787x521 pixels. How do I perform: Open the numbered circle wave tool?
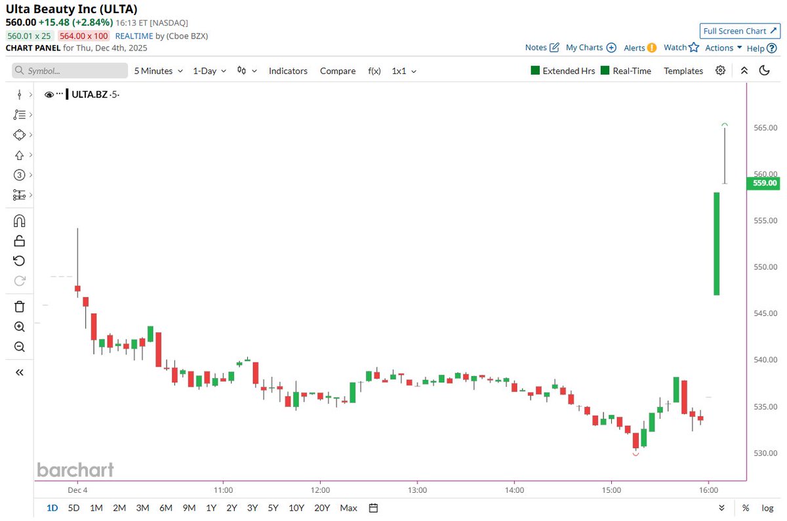click(x=19, y=175)
